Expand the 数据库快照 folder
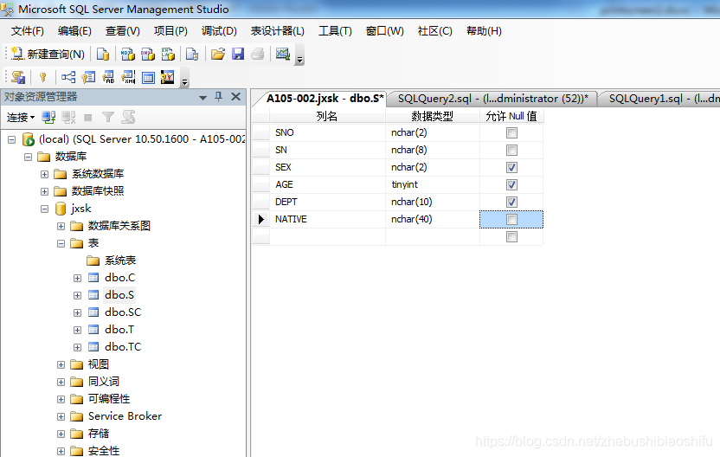This screenshot has height=457, width=720. click(x=44, y=191)
